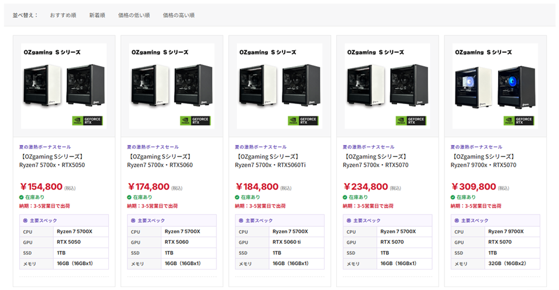
Task: Click green stock check icon under ¥154,800
Action: [22, 197]
